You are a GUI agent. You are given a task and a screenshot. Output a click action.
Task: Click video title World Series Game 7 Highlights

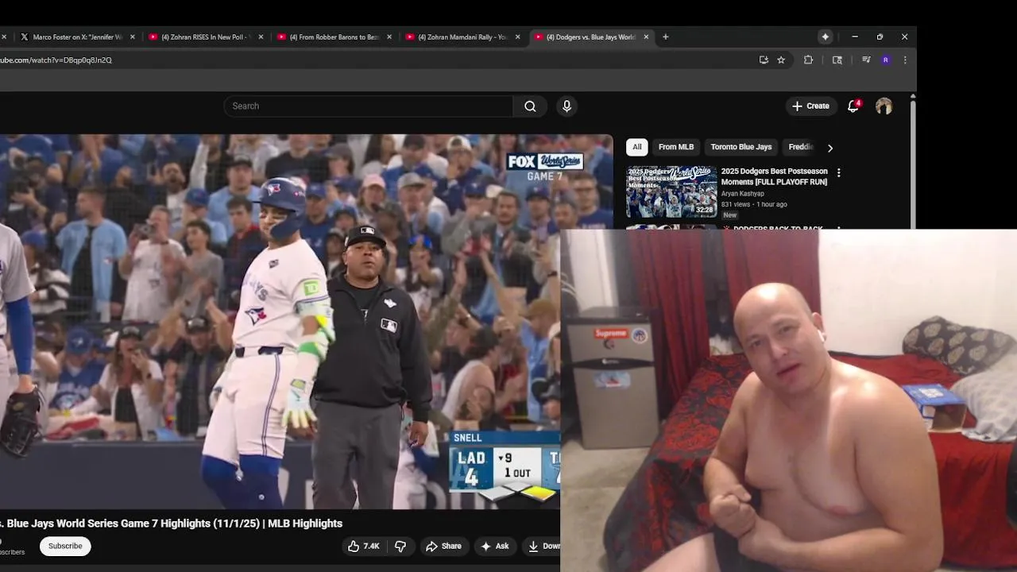171,524
